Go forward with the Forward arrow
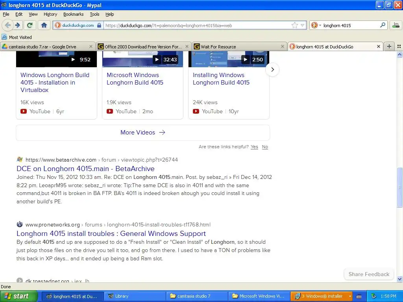 pos(18,25)
